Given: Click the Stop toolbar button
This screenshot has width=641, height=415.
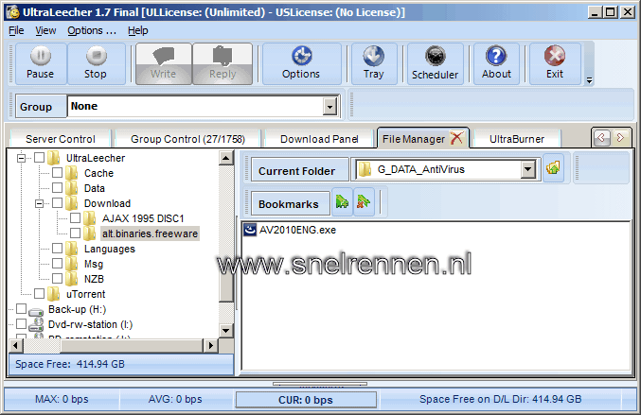Looking at the screenshot, I should 96,63.
